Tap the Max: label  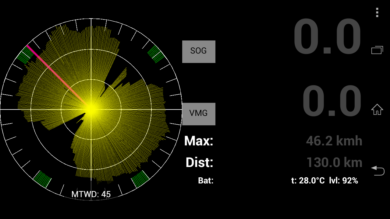click(199, 141)
